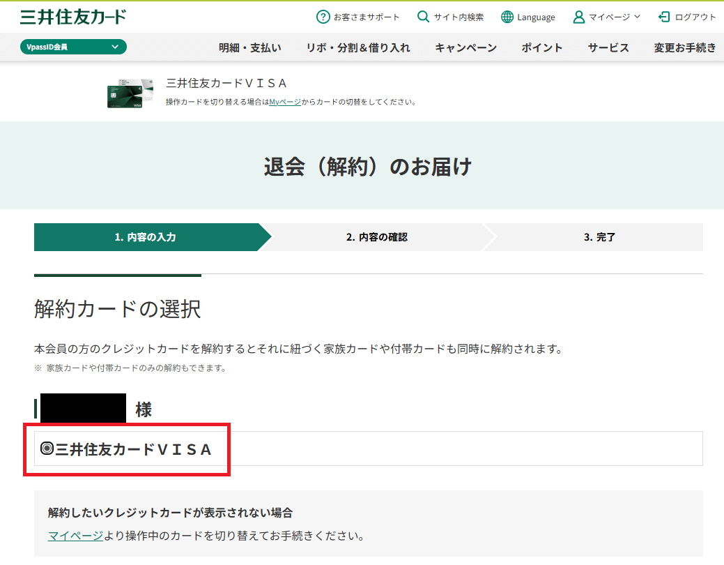
Task: Open the キャンペーン menu
Action: tap(465, 47)
